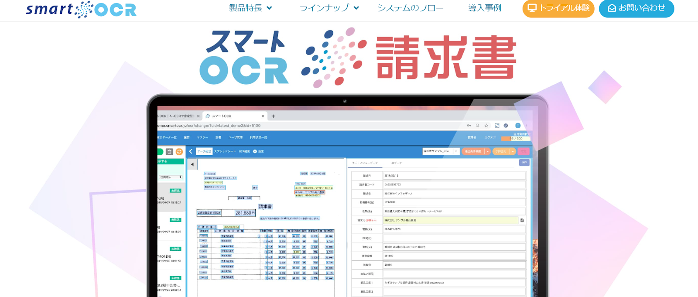Select the データ抽出 tab
This screenshot has height=297, width=698.
[x=204, y=151]
